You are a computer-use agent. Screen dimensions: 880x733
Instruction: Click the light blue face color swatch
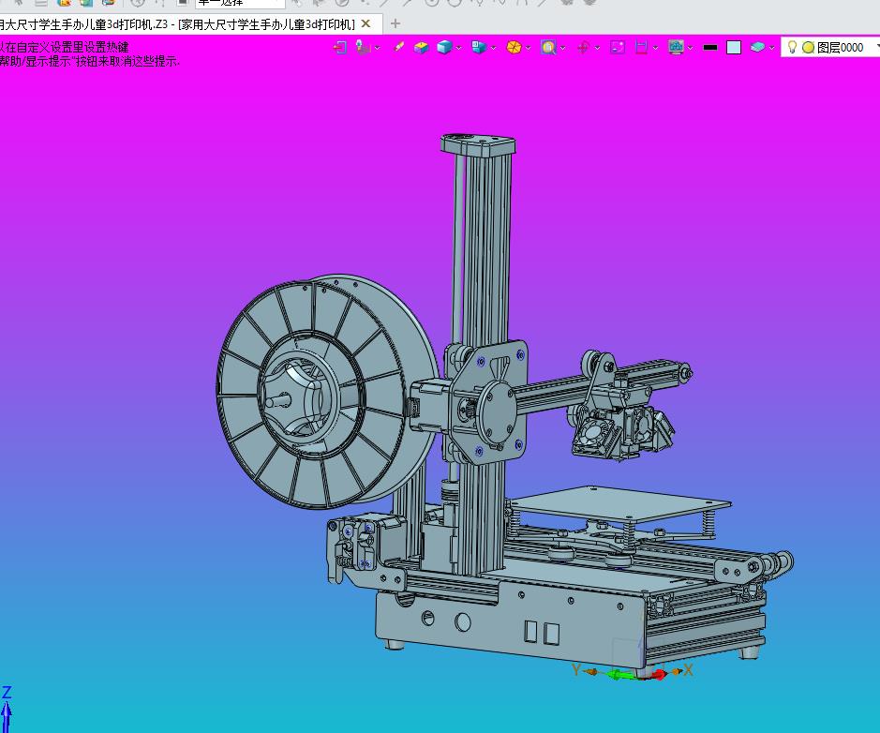734,48
